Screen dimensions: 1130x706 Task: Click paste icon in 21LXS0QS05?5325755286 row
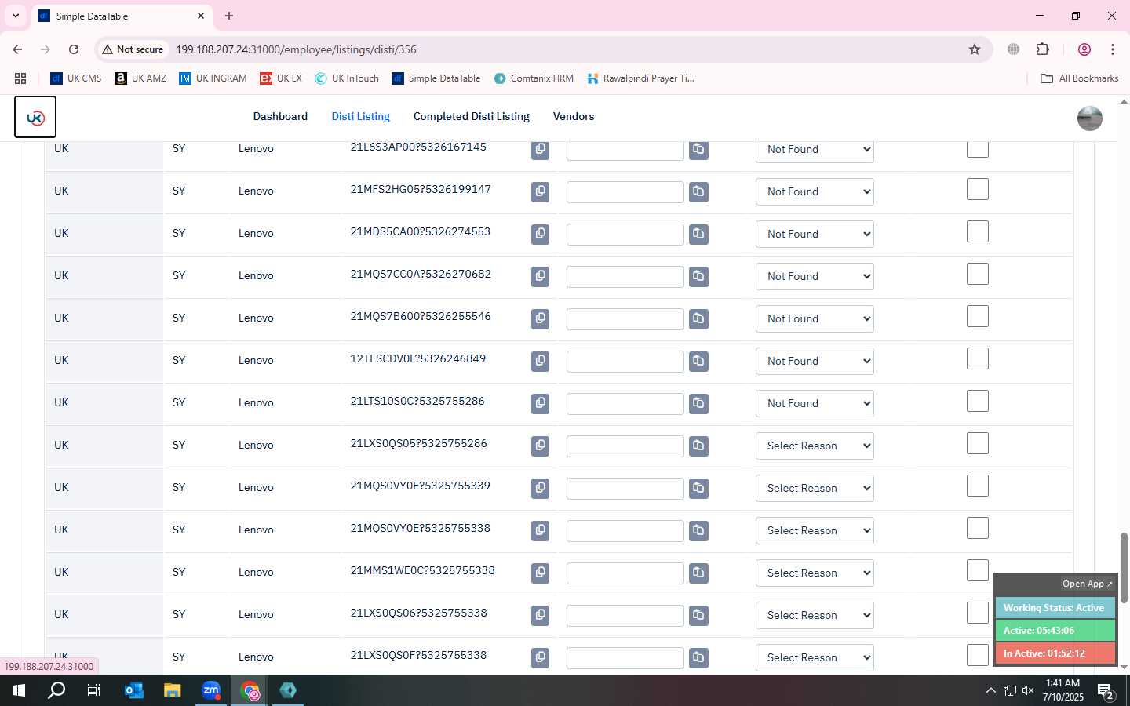698,446
